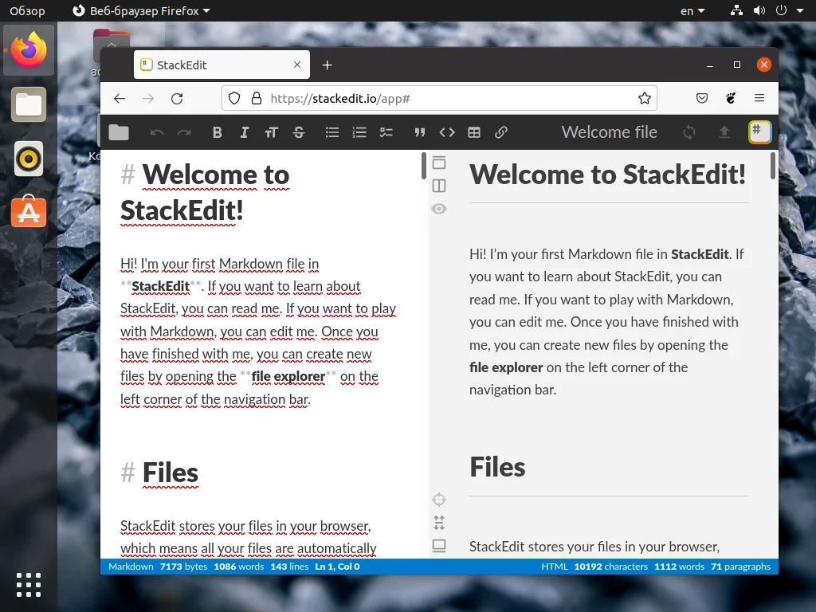This screenshot has width=816, height=612.
Task: Open the StackEdit file explorer
Action: coord(118,132)
